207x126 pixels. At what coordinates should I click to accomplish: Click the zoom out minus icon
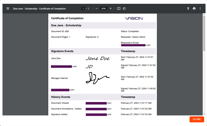pyautogui.click(x=97, y=9)
